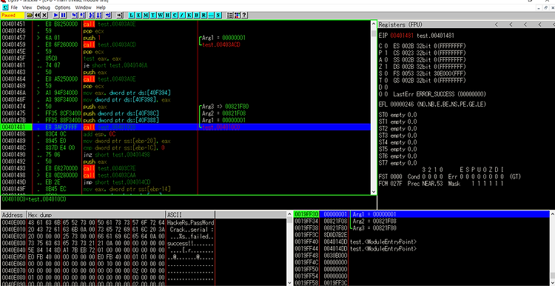
Task: Click the Paused status indicator
Action: click(13, 16)
